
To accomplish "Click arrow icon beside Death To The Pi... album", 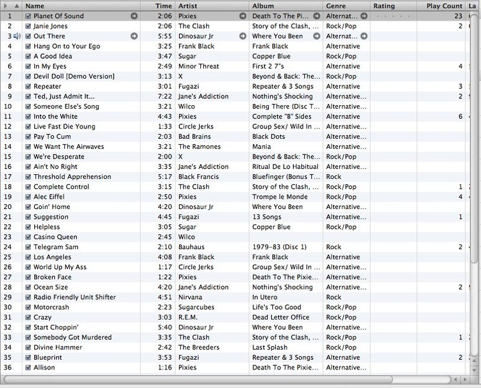I will point(317,16).
